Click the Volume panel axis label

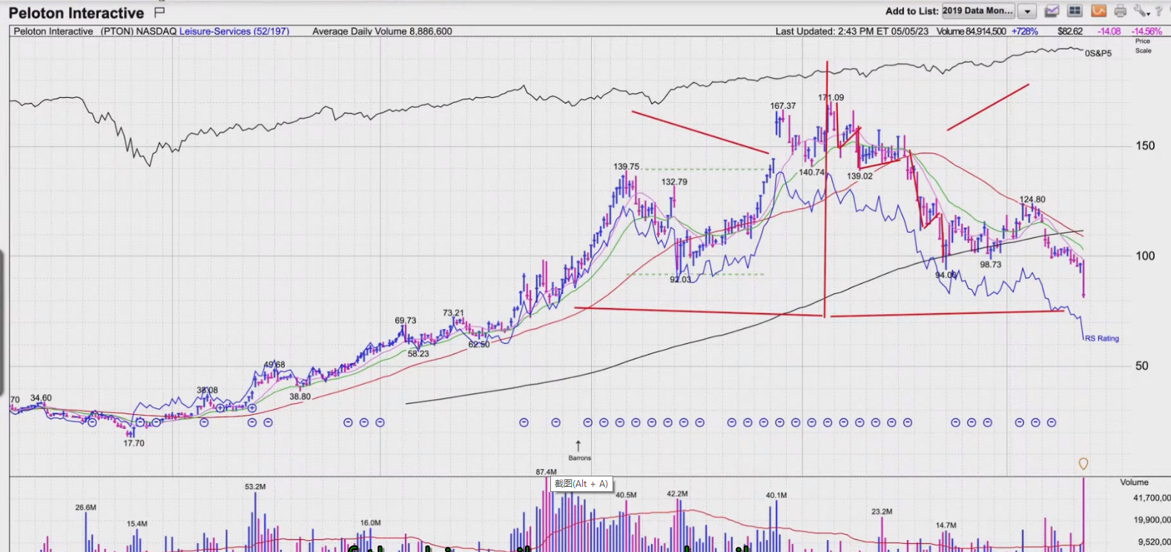tap(1134, 482)
